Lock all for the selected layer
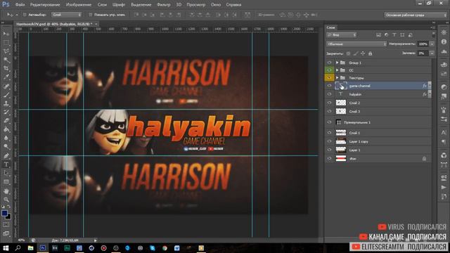Image resolution: width=450 pixels, height=253 pixels. coord(371,53)
